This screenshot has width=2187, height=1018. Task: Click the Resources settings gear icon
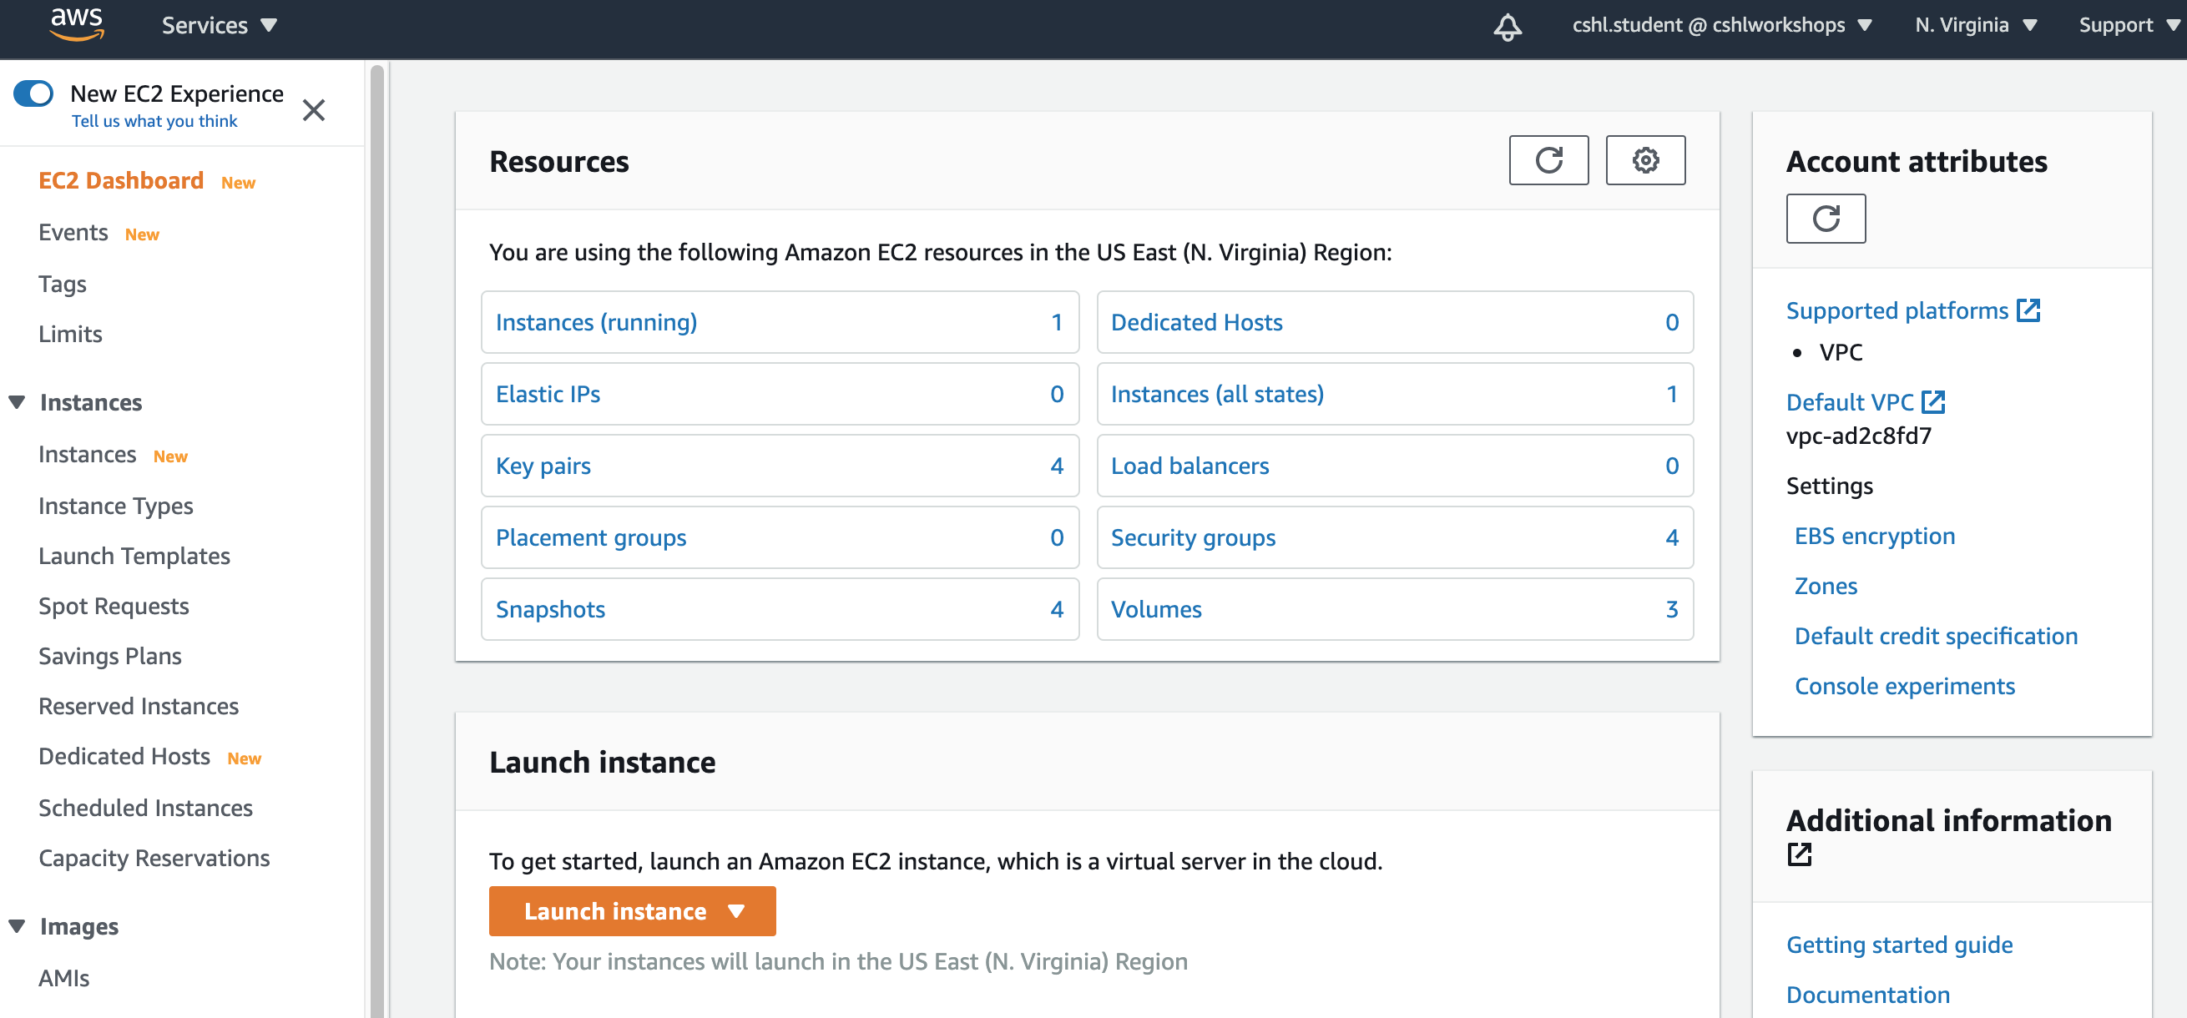pos(1646,160)
